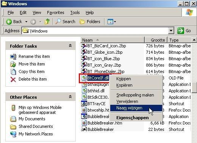This screenshot has width=197, height=143.
Task: Select the BtCoreIf.dll file icon
Action: pos(84,78)
